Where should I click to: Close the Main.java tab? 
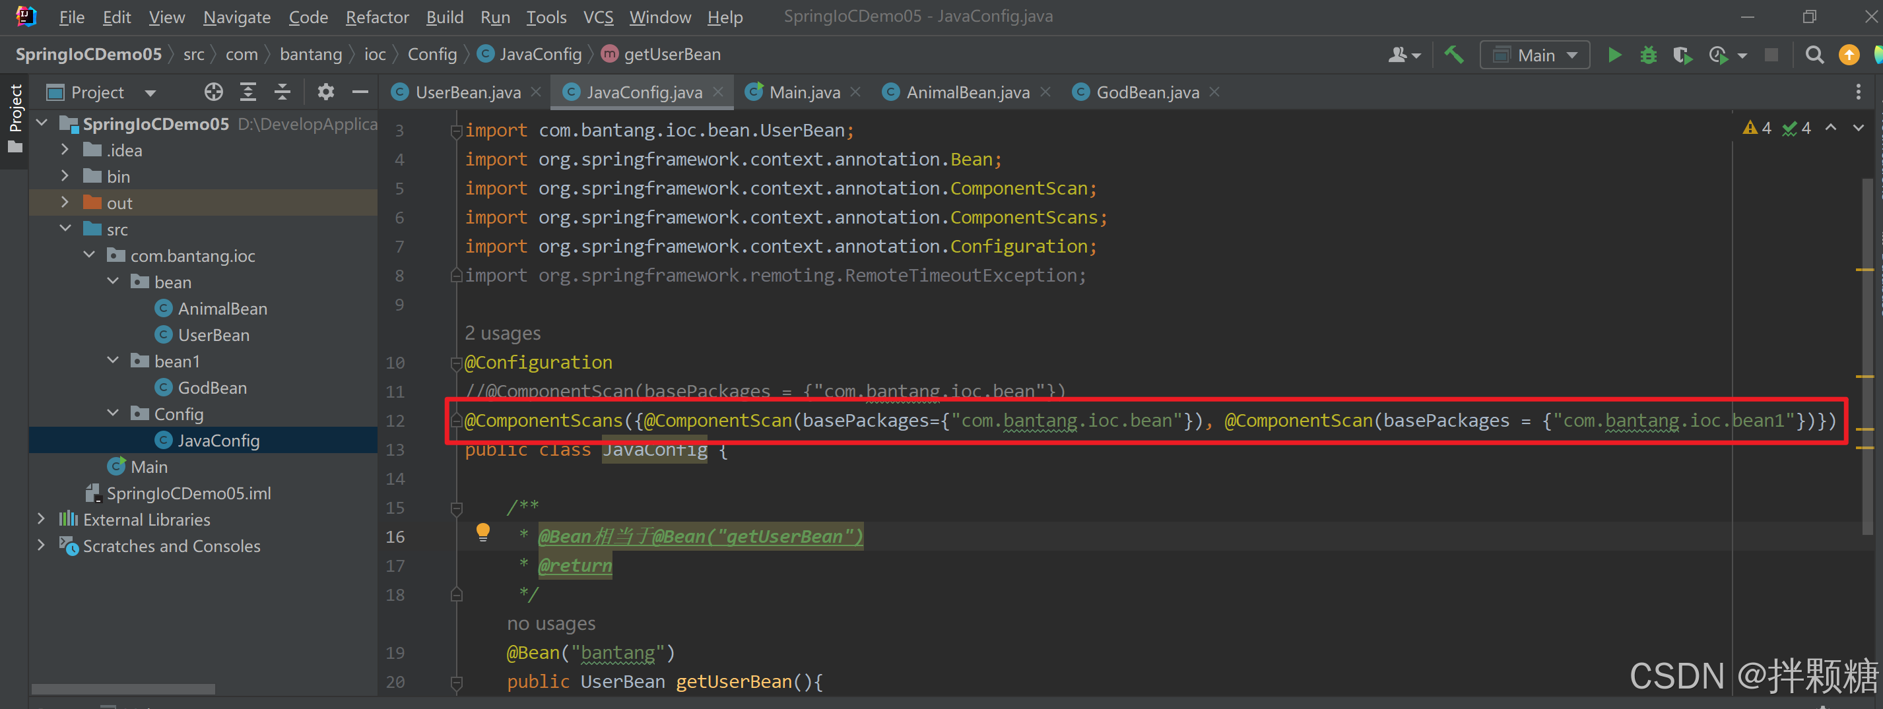pos(855,92)
